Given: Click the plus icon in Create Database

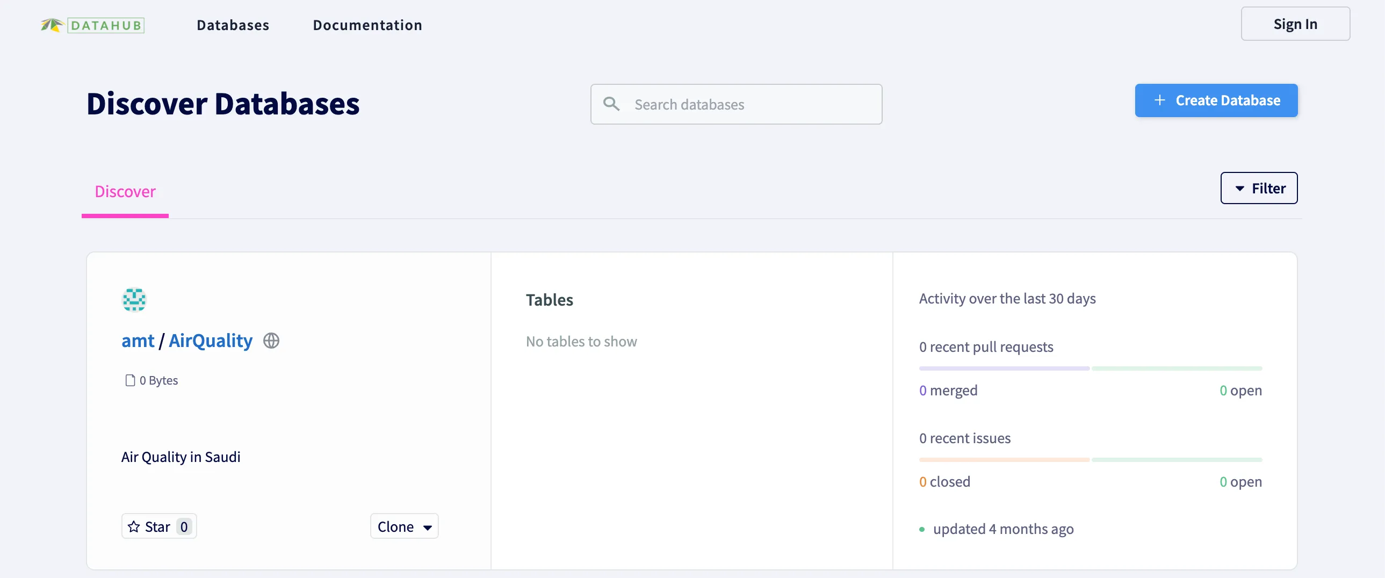Looking at the screenshot, I should [1160, 100].
